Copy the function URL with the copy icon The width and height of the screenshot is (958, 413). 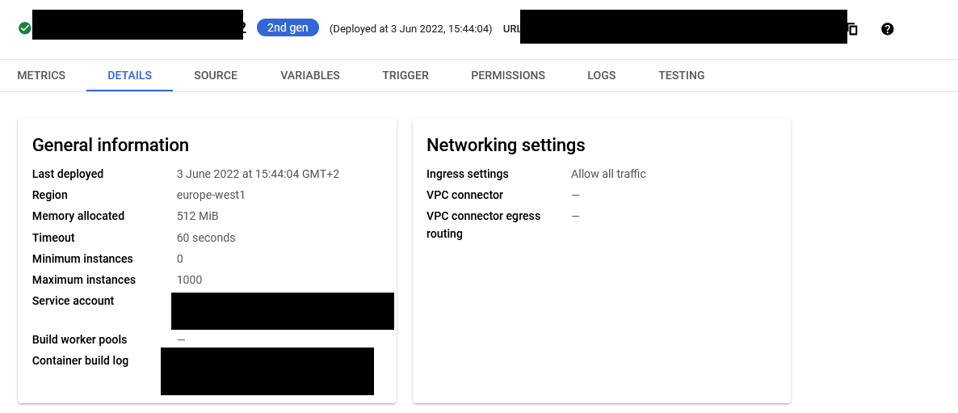pos(852,29)
